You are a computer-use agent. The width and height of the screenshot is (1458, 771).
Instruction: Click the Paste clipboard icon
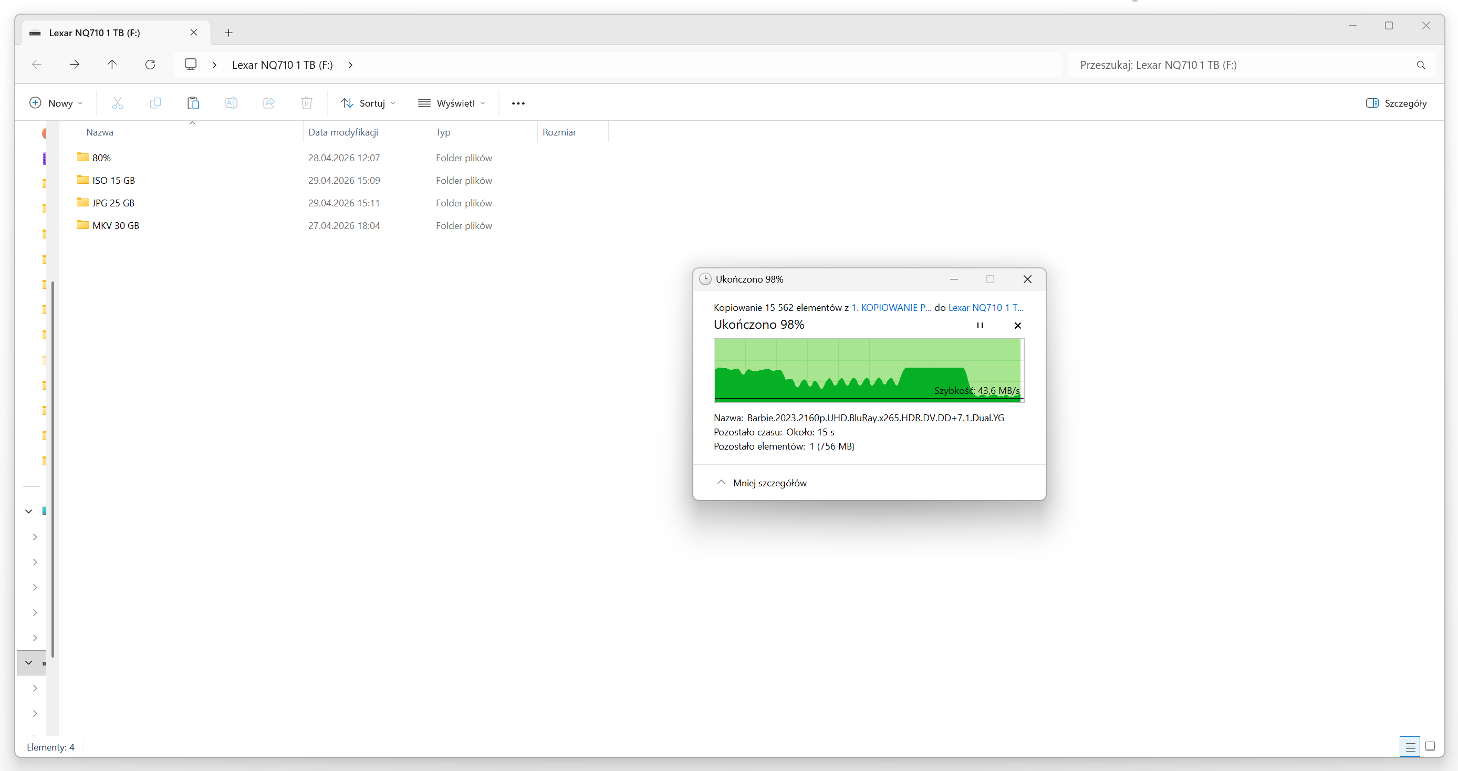pyautogui.click(x=193, y=103)
